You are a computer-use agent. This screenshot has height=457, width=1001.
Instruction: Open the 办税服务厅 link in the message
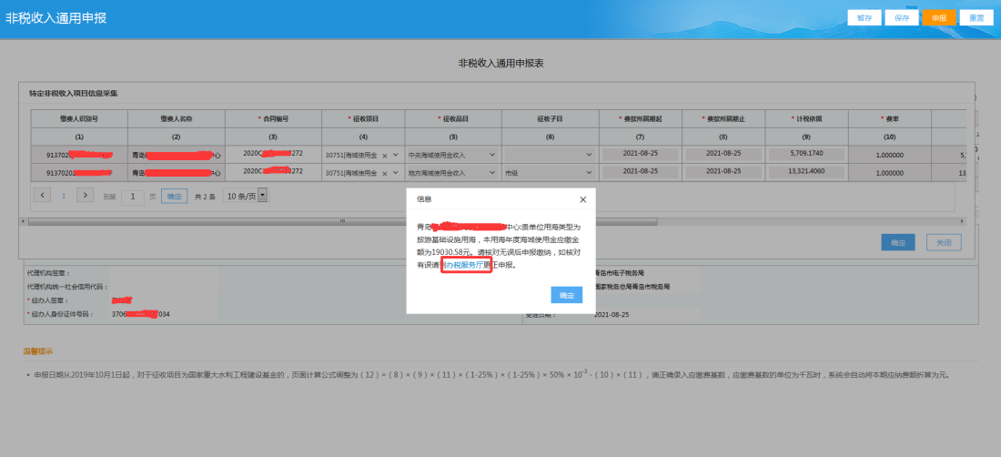click(x=466, y=265)
